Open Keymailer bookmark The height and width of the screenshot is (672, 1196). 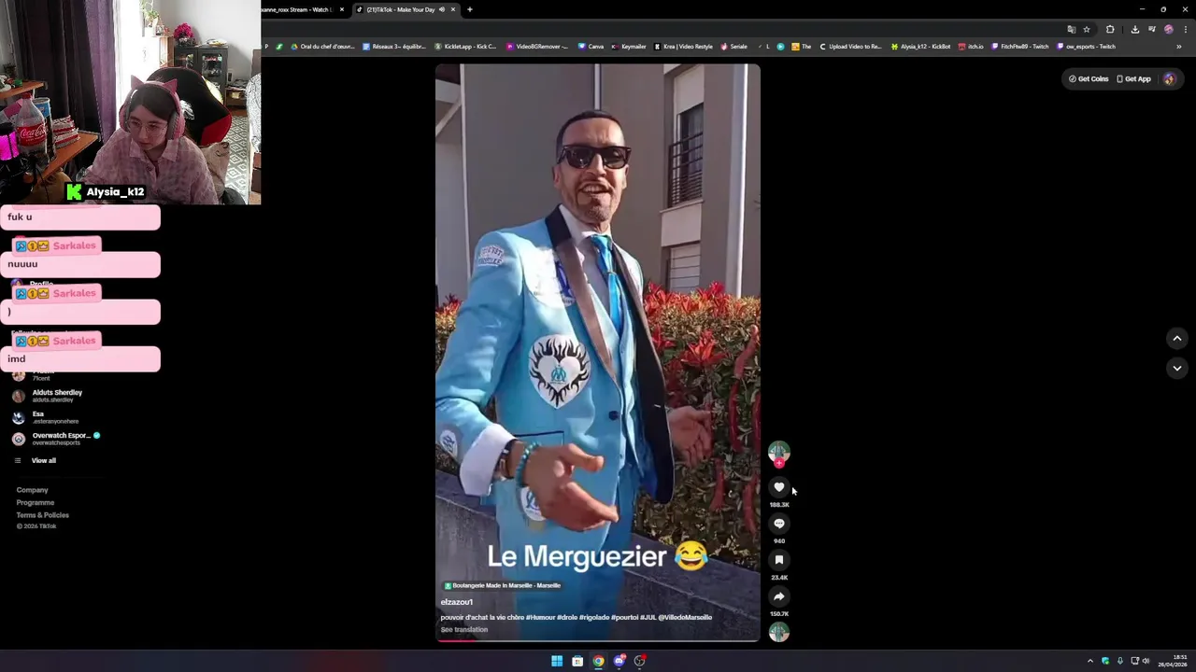pyautogui.click(x=629, y=47)
